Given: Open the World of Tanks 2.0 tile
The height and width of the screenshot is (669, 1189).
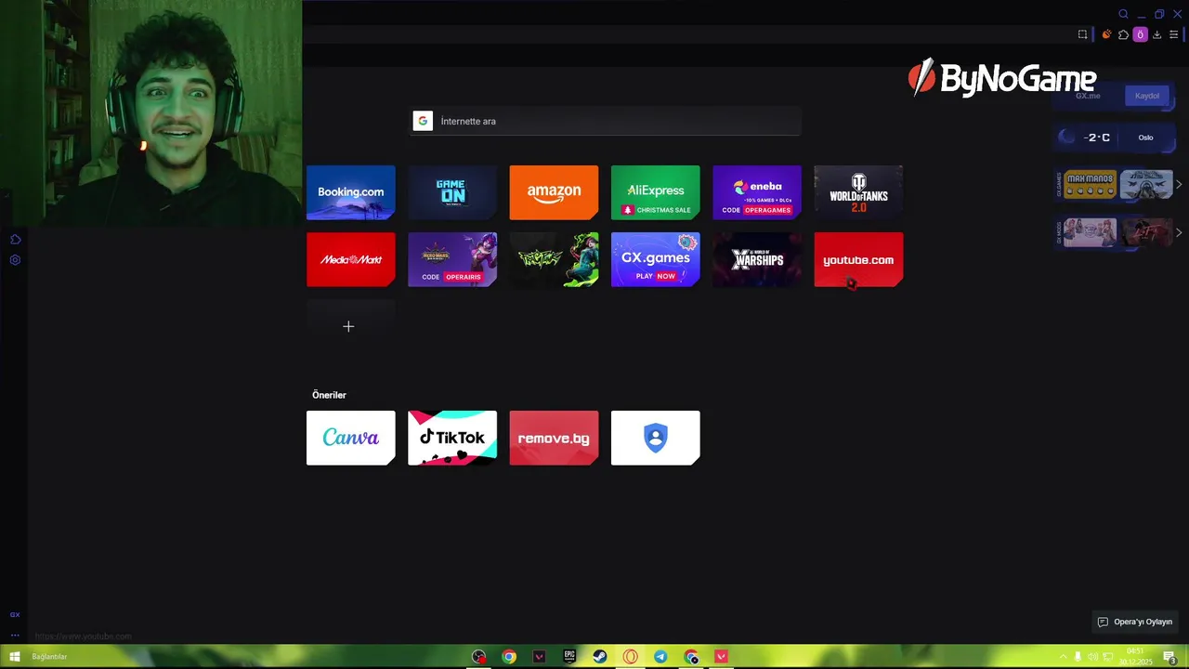Looking at the screenshot, I should [x=858, y=192].
